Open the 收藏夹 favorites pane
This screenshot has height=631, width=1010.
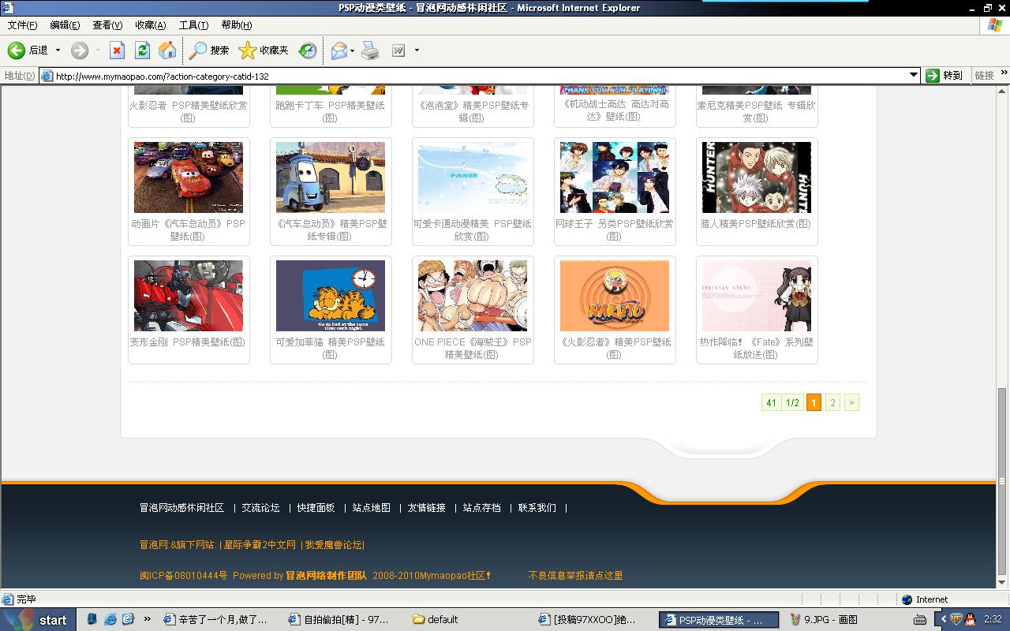(x=264, y=50)
